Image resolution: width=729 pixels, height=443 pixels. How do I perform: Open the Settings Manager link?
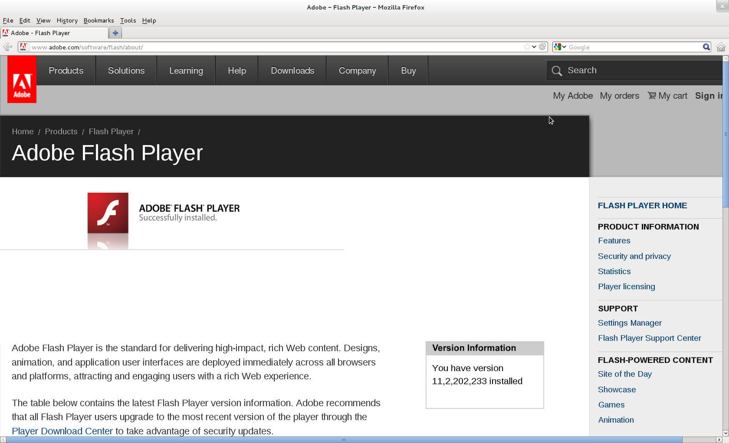coord(630,323)
